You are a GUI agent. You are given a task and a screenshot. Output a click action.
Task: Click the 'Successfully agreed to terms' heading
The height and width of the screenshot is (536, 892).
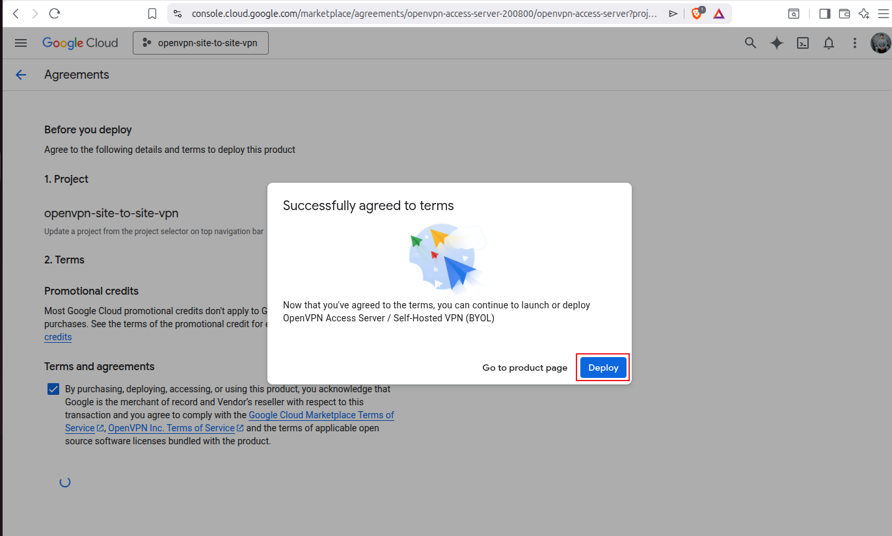(368, 206)
